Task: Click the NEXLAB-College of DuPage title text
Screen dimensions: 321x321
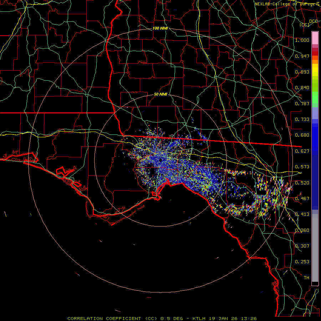Action: tap(287, 4)
